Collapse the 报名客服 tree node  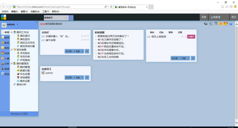tap(12, 49)
